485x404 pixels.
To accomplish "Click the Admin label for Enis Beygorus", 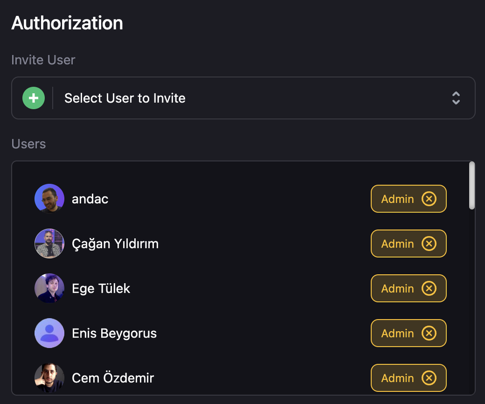I will 397,333.
